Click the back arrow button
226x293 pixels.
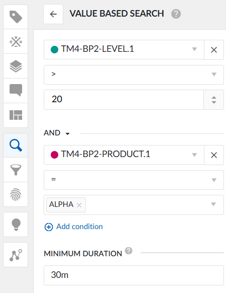(x=53, y=14)
